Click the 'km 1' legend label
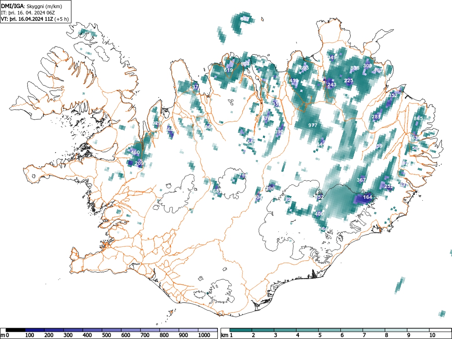This screenshot has height=339, width=452. 226,335
